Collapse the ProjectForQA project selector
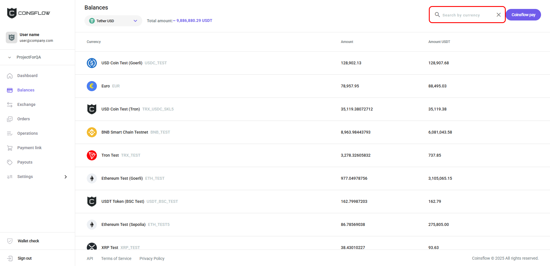The image size is (550, 266). click(x=10, y=57)
